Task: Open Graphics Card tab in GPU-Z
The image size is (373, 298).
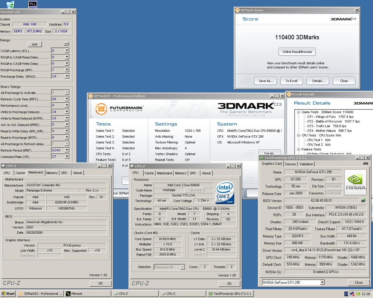Action: tap(272, 164)
